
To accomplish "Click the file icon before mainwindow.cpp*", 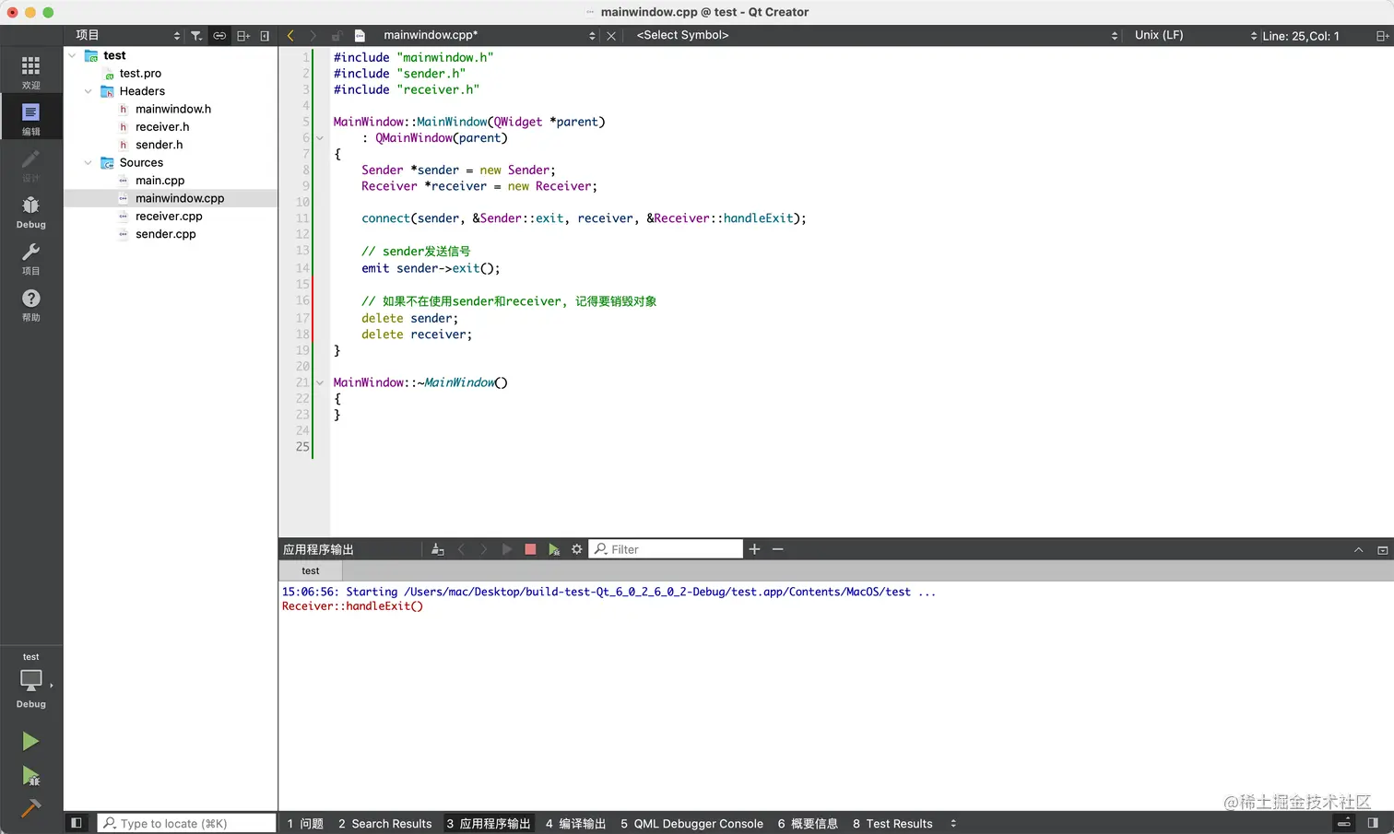I will click(x=360, y=36).
